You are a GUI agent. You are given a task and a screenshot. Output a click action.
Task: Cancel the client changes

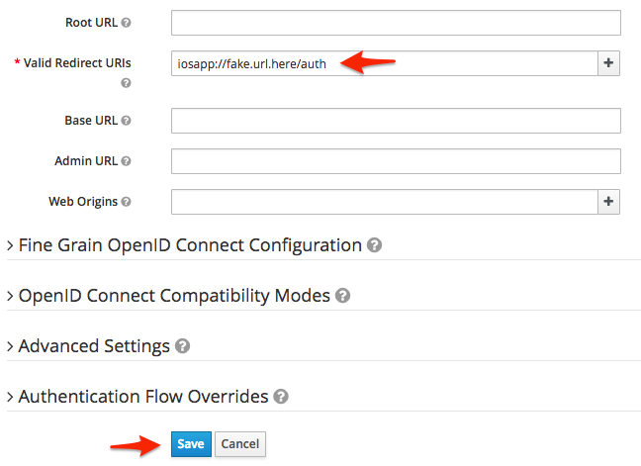tap(240, 444)
